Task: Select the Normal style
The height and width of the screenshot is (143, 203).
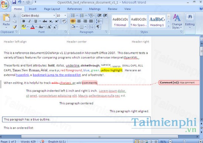Action: click(120, 21)
